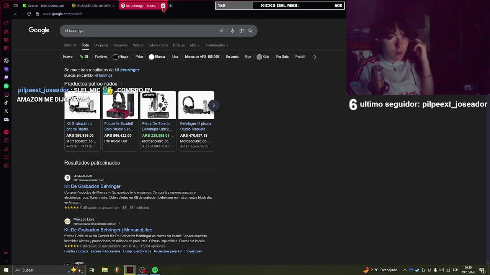This screenshot has height=275, width=490.
Task: Open three-dot menu next to amazon.com result
Action: [108, 180]
